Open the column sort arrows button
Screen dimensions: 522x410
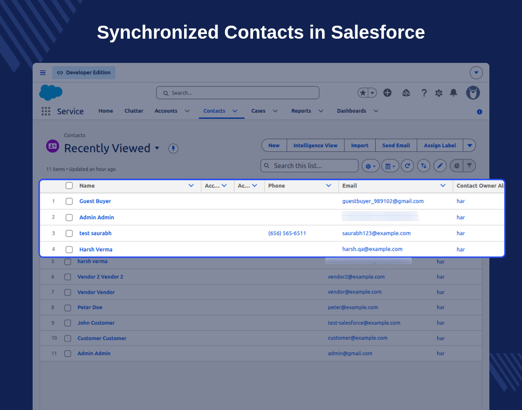pos(424,166)
